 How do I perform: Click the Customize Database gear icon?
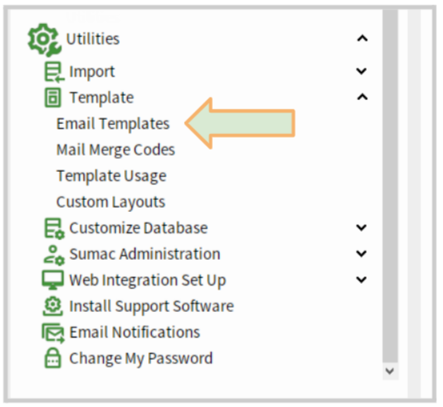pos(54,228)
